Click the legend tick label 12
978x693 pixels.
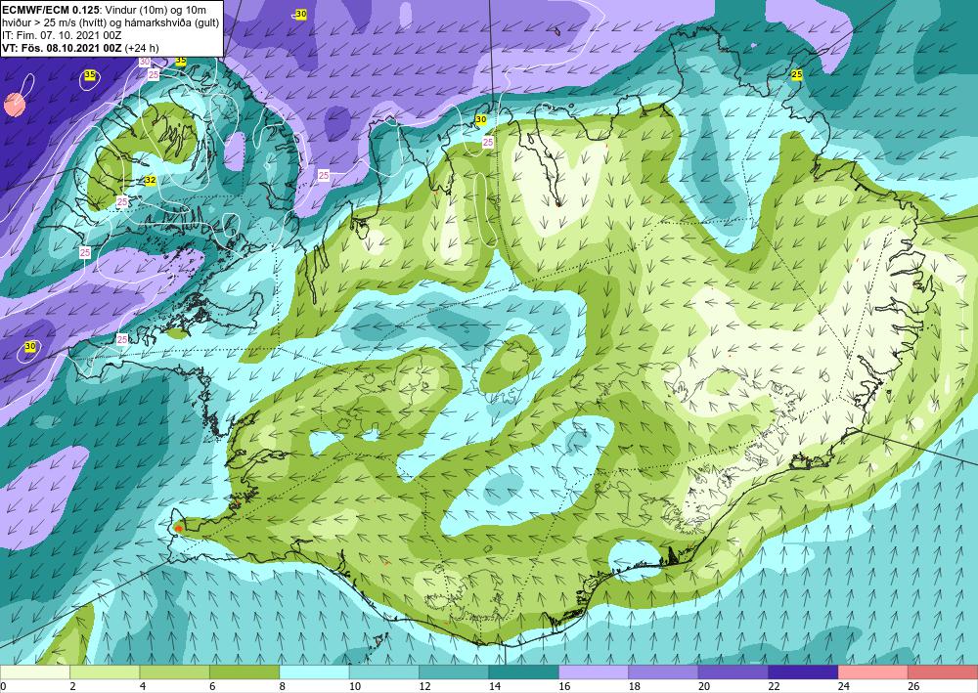coord(424,686)
